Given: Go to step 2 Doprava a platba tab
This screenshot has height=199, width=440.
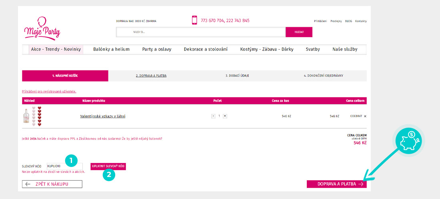Looking at the screenshot, I should click(x=151, y=76).
